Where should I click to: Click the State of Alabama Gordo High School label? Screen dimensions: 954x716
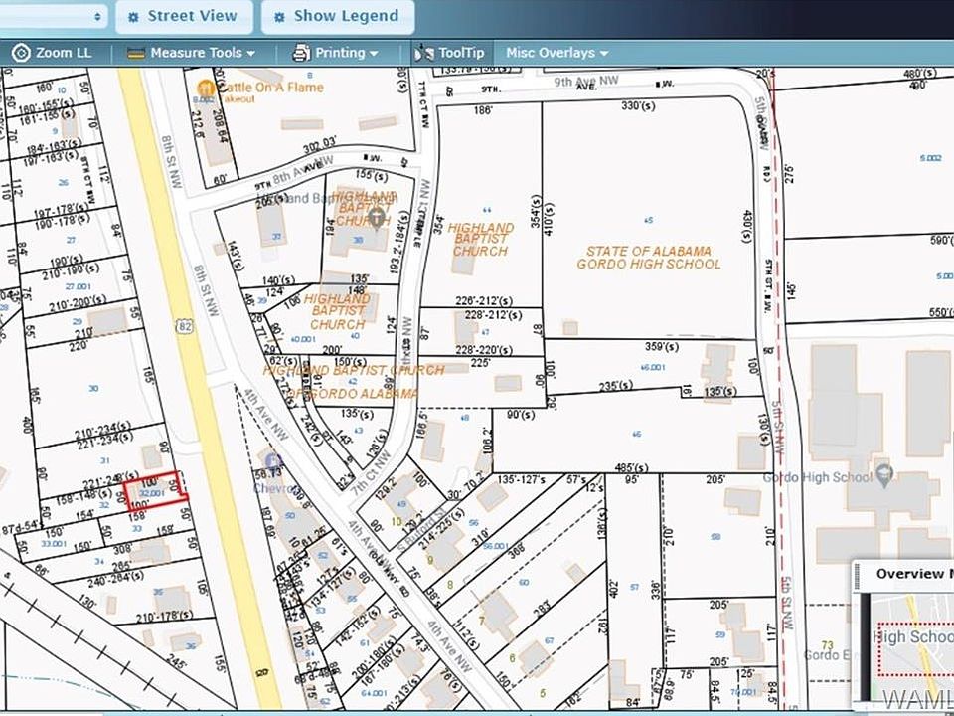[649, 258]
